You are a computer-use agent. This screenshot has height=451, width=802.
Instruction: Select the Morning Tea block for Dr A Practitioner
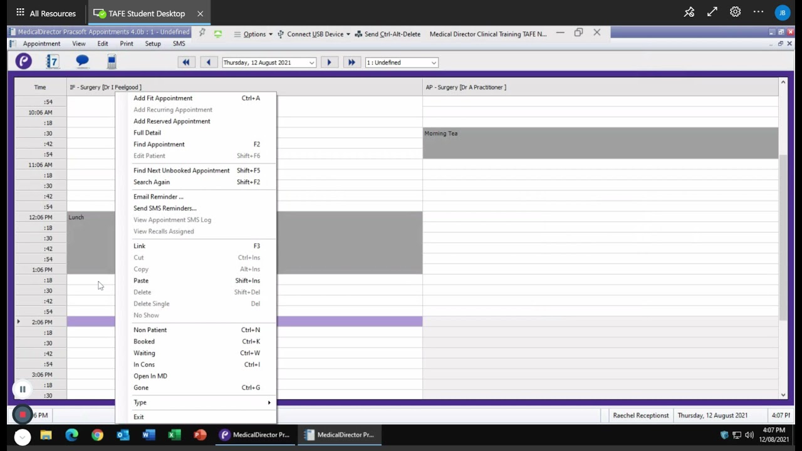(x=600, y=143)
